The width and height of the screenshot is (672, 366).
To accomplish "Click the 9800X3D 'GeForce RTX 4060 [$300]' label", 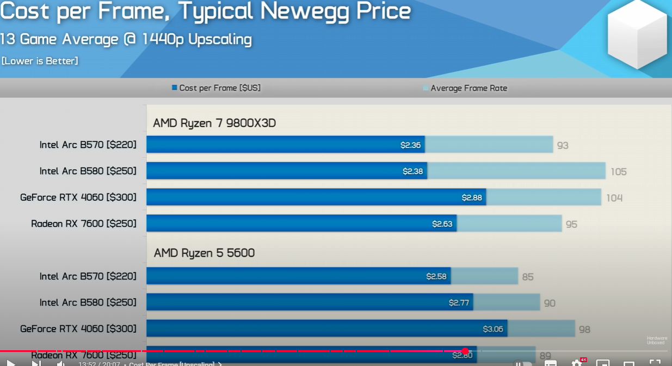I will tap(78, 197).
